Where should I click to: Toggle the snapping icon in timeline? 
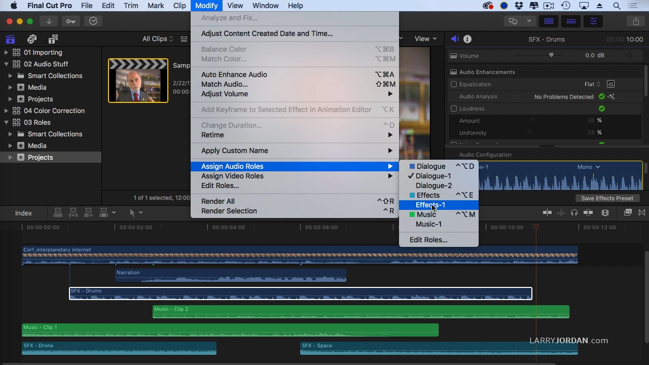click(588, 213)
